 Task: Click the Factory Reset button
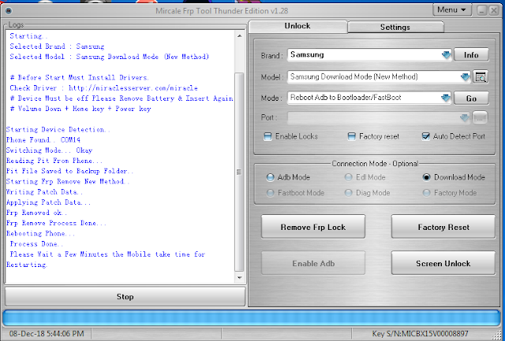tap(443, 228)
